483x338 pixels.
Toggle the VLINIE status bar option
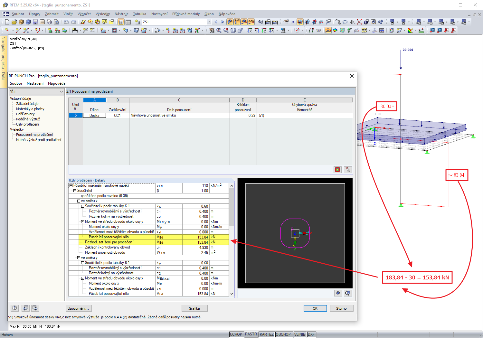pos(300,334)
